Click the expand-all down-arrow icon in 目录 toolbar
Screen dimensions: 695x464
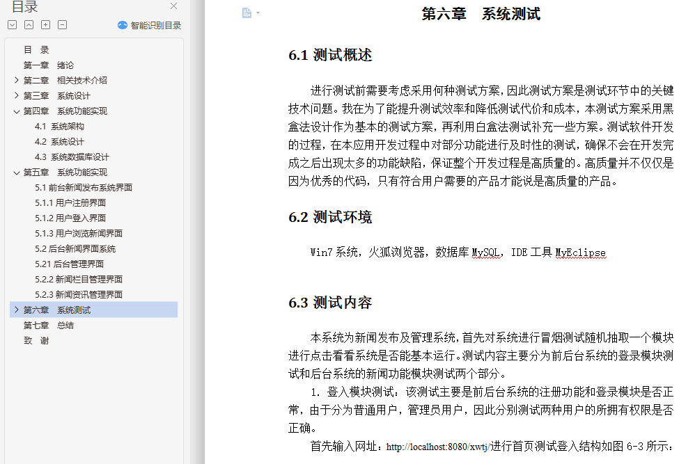(x=13, y=25)
